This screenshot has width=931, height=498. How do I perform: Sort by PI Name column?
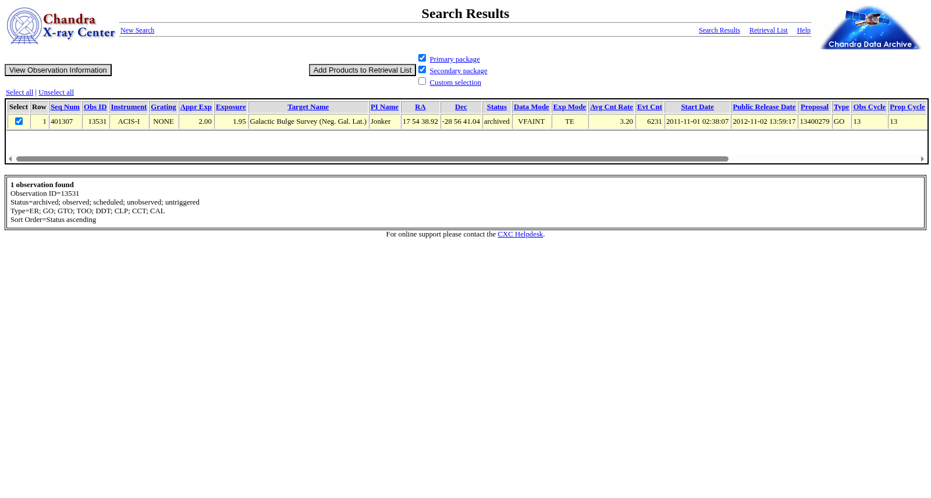pyautogui.click(x=385, y=107)
